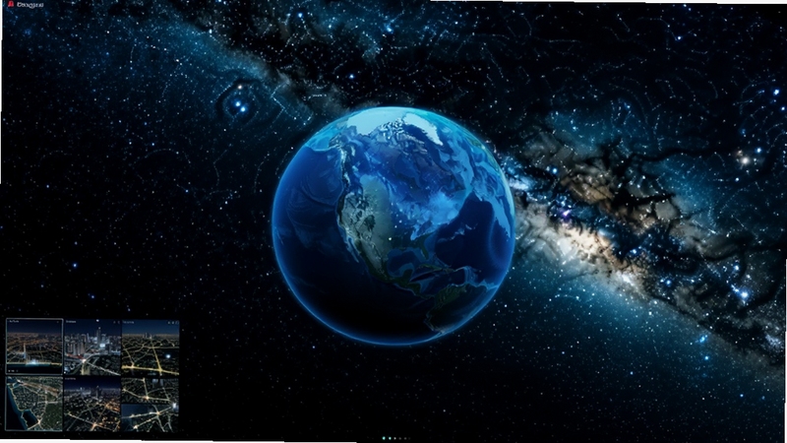The image size is (787, 443).
Task: Open the top-right yellow-lit street grid thumbnail
Action: (x=151, y=348)
